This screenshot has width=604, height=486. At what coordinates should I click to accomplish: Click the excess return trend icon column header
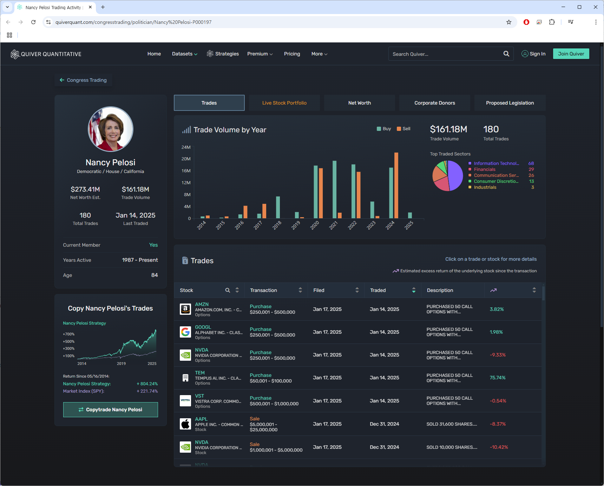[493, 290]
